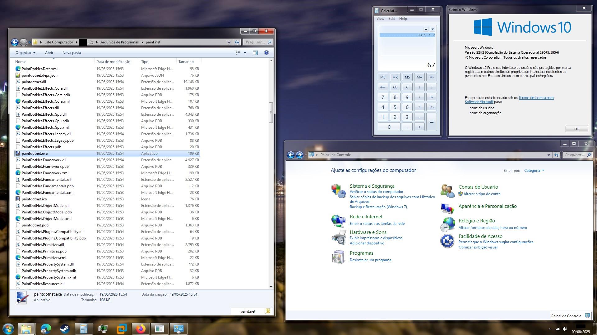The image size is (597, 335).
Task: Open the view options dropdown arrow in Explorer
Action: pos(245,53)
